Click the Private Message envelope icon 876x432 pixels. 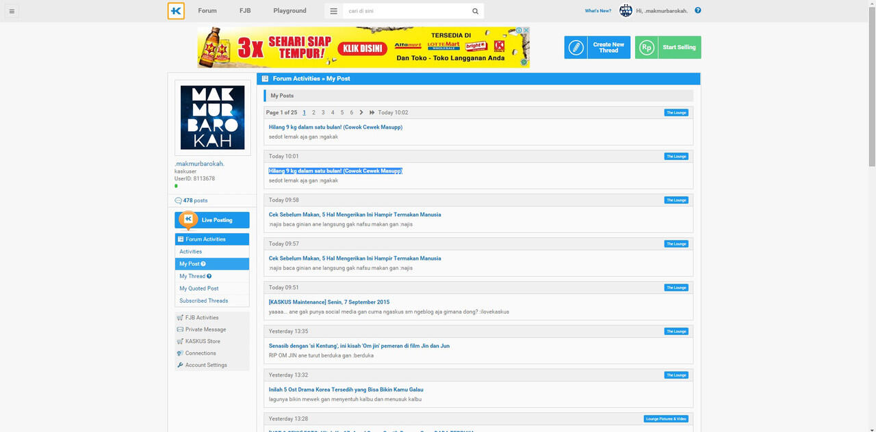[180, 329]
